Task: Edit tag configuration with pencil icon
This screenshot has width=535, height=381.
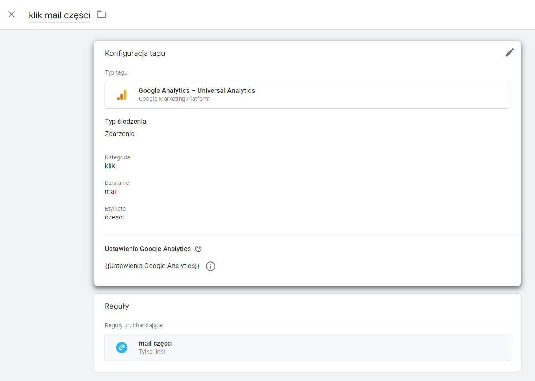Action: (510, 52)
